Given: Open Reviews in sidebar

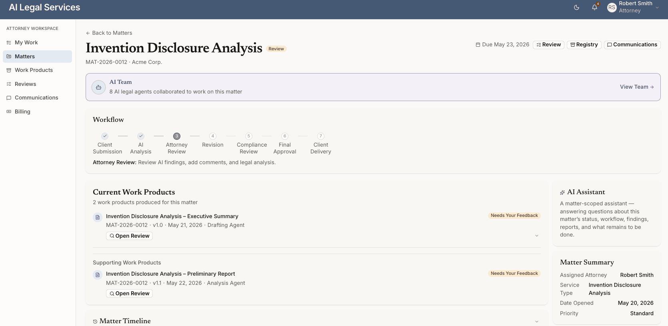Looking at the screenshot, I should 37,84.
